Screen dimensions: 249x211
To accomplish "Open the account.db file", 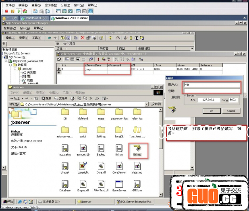I will (x=83, y=150).
